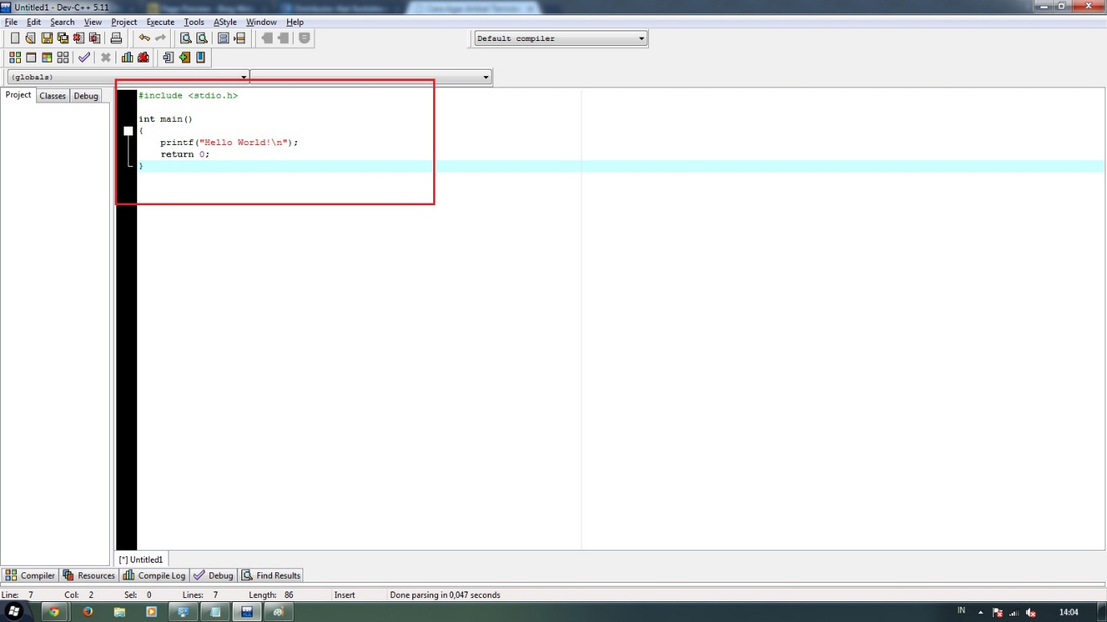
Task: Expand the (globals) class browser dropdown
Action: 245,76
